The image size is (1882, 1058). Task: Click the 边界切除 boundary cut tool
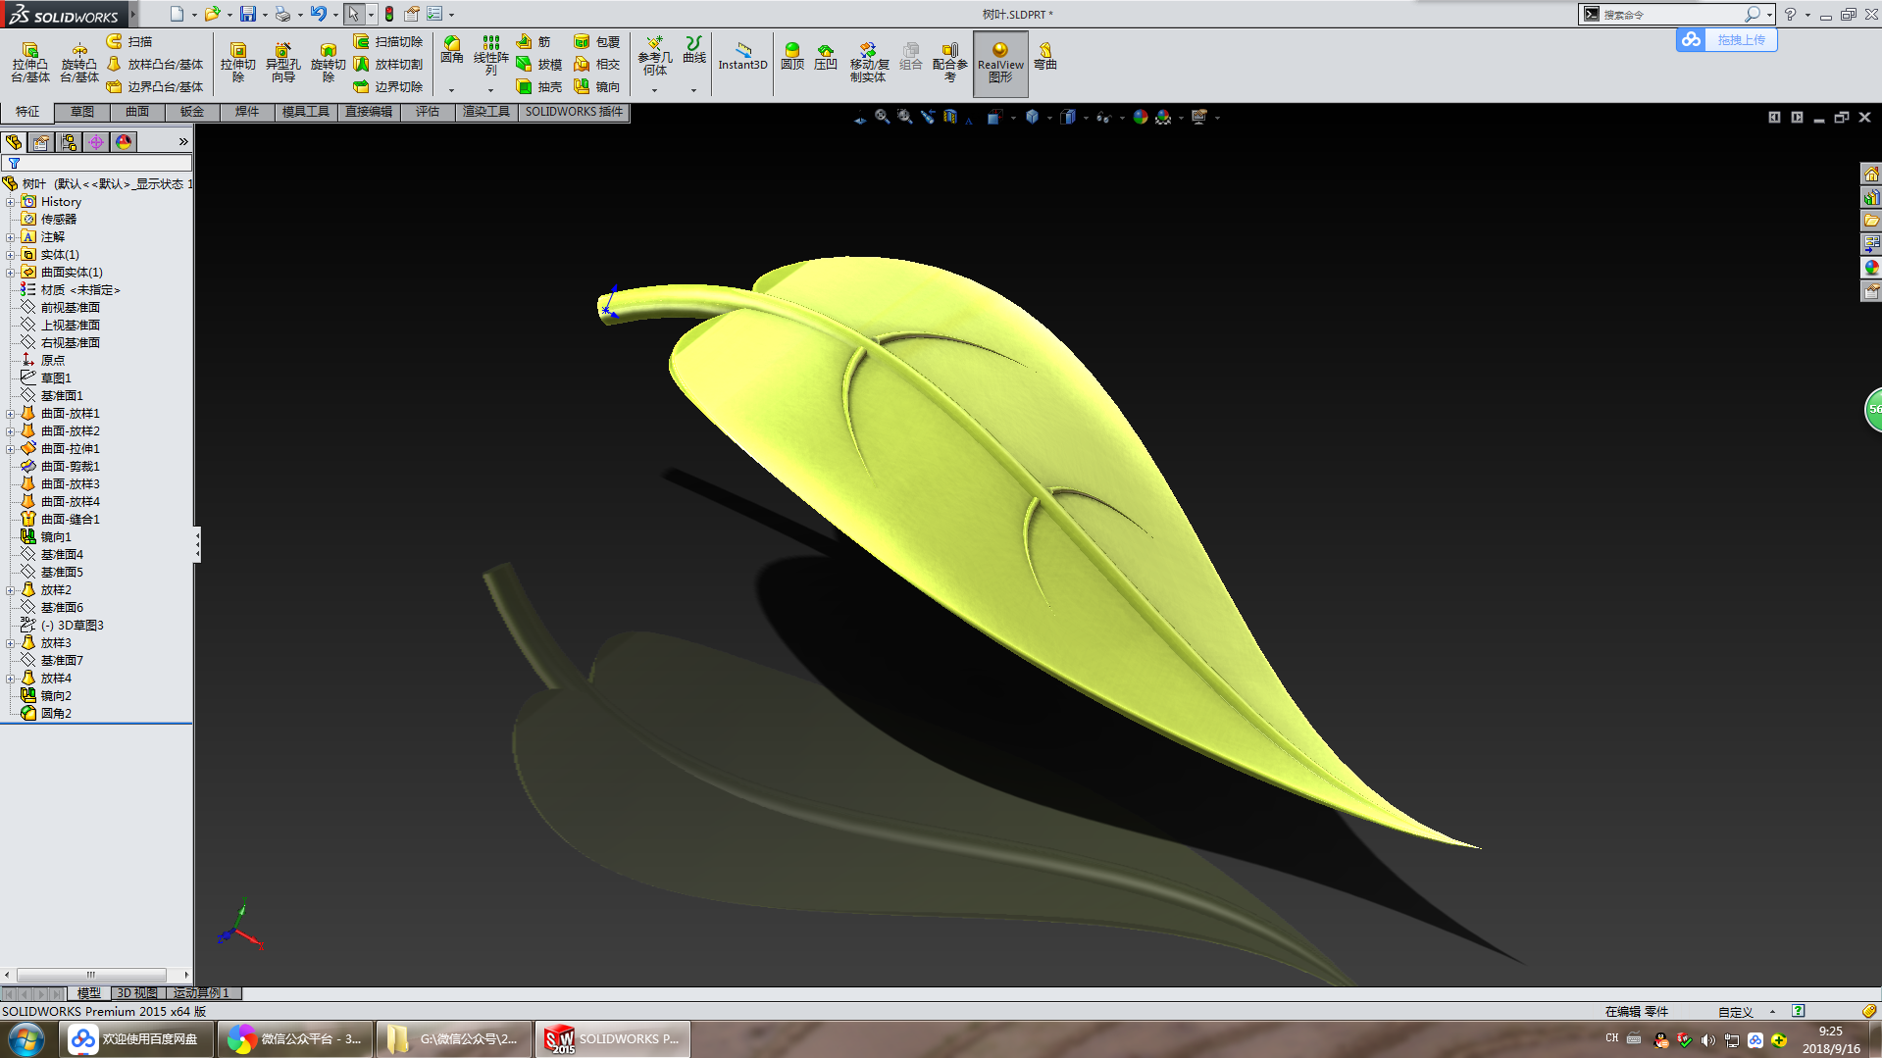[388, 86]
